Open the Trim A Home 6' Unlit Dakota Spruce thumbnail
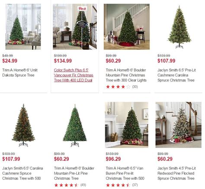 23,27
